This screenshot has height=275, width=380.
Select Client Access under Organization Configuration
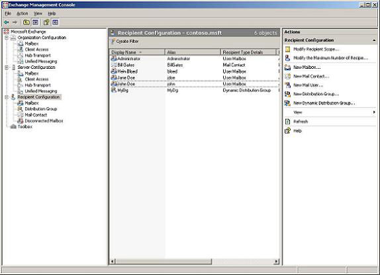pyautogui.click(x=36, y=50)
